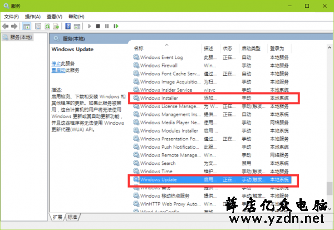Image resolution: width=334 pixels, height=230 pixels.
Task: Toggle the action pane toolbar icon
Action: [x=77, y=26]
